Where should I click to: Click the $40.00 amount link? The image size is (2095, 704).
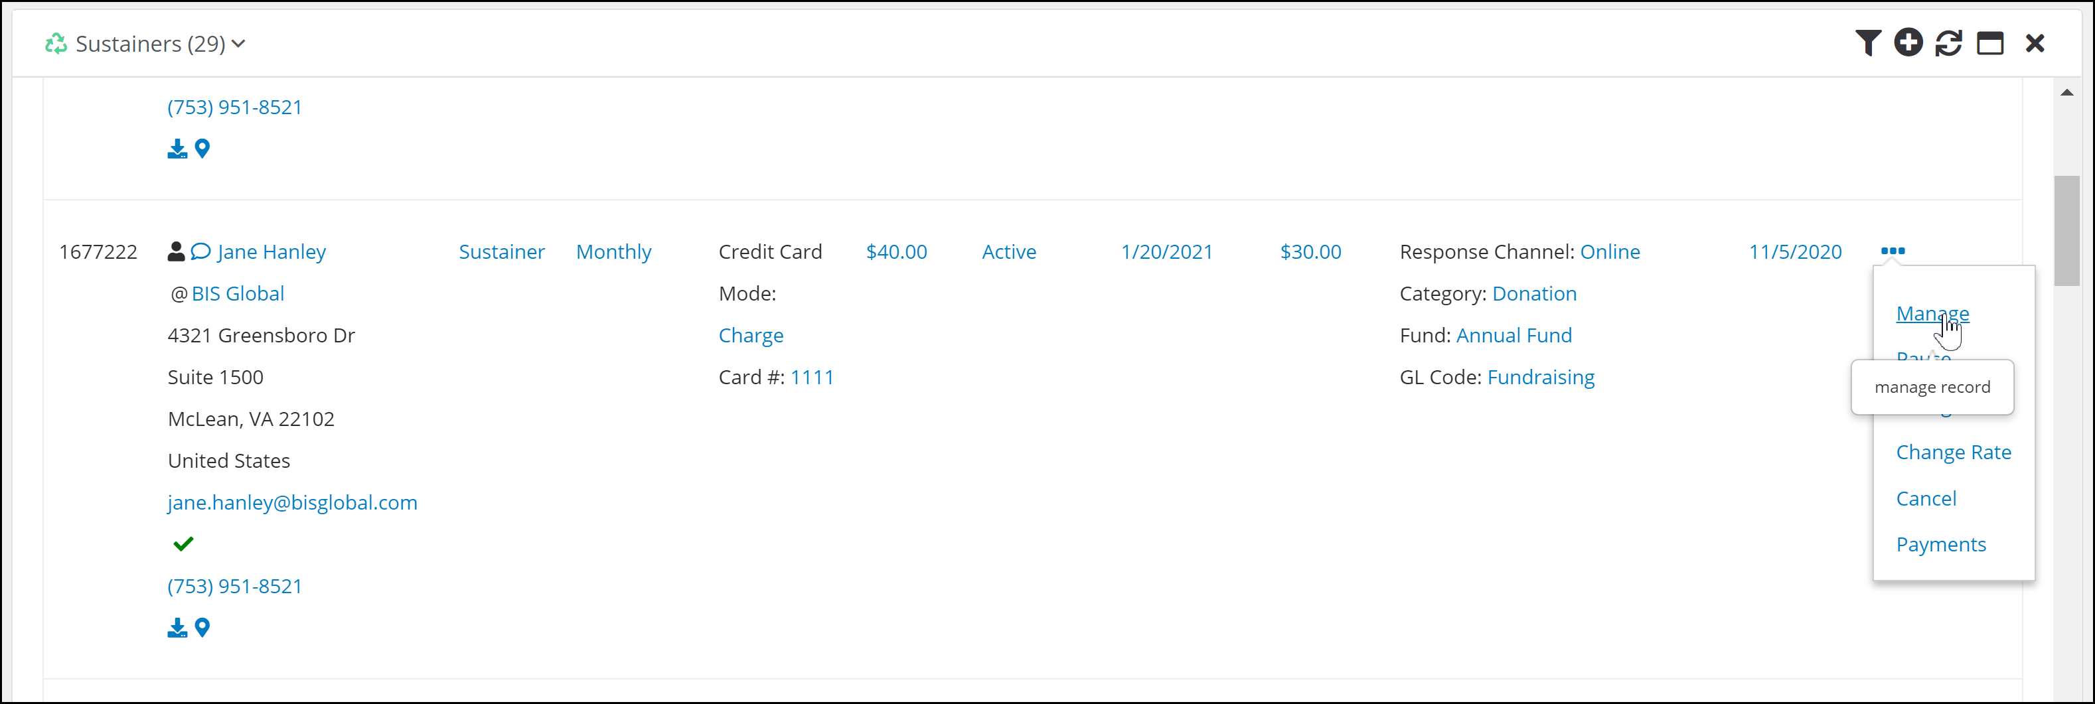pyautogui.click(x=896, y=252)
